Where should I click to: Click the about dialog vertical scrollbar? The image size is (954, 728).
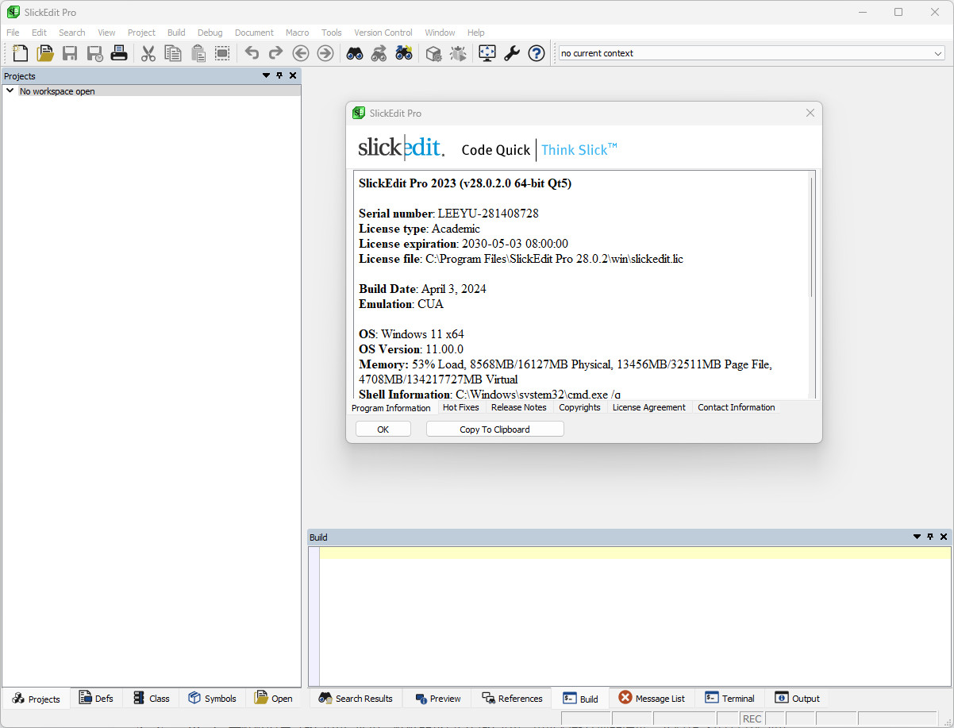[x=811, y=237]
